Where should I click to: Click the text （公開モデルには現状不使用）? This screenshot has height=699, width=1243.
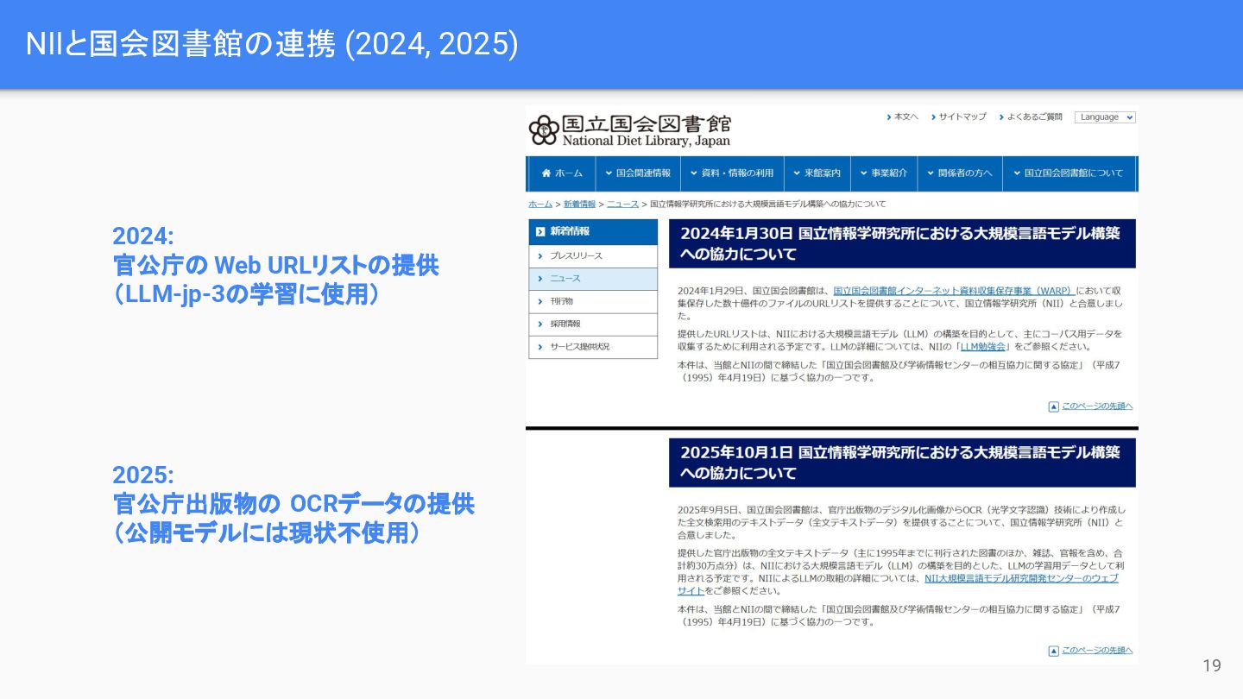[x=267, y=533]
